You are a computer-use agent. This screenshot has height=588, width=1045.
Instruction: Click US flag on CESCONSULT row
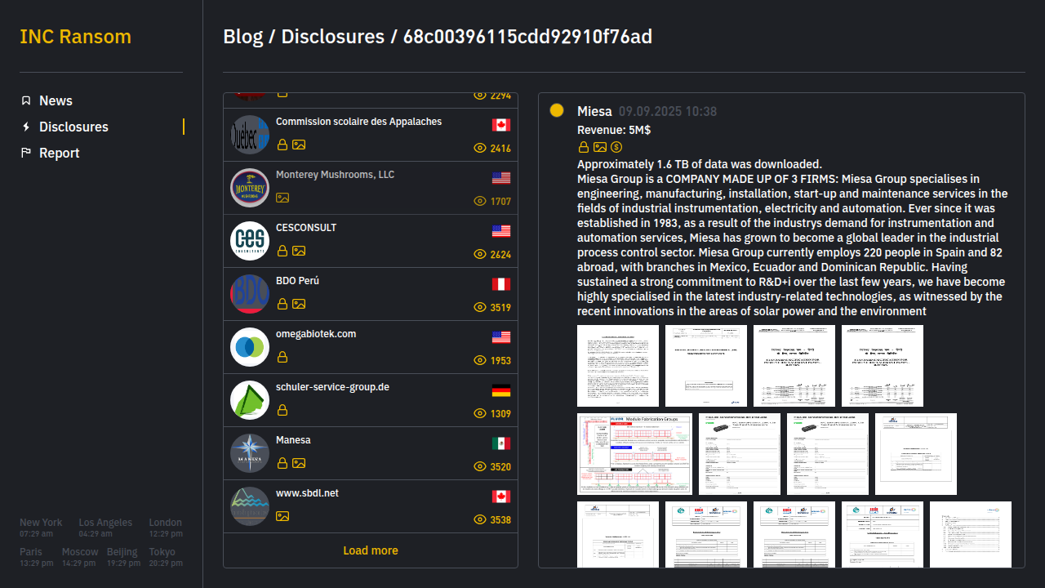501,231
